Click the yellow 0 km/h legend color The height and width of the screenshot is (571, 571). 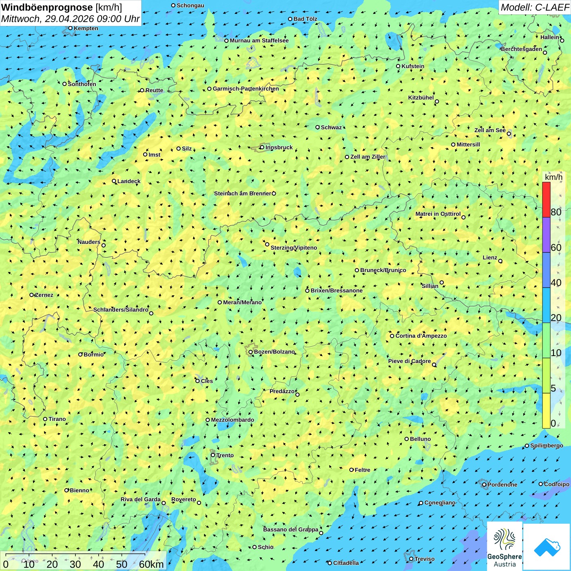coord(546,411)
